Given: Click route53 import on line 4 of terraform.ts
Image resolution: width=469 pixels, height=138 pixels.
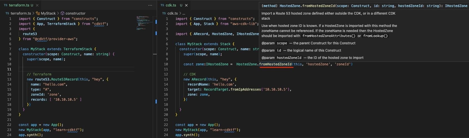Looking at the screenshot, I should click(x=30, y=34).
